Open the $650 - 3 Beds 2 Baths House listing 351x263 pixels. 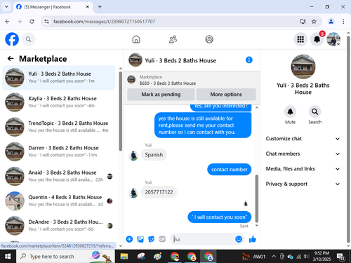(x=168, y=83)
